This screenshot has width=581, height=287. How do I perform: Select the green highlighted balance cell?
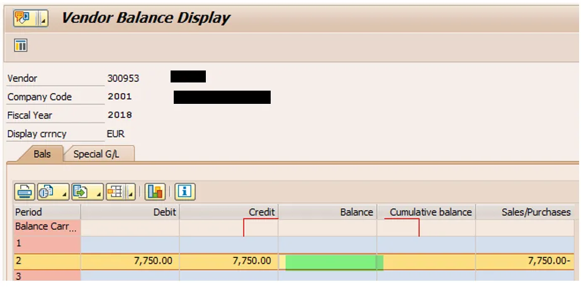coord(334,261)
